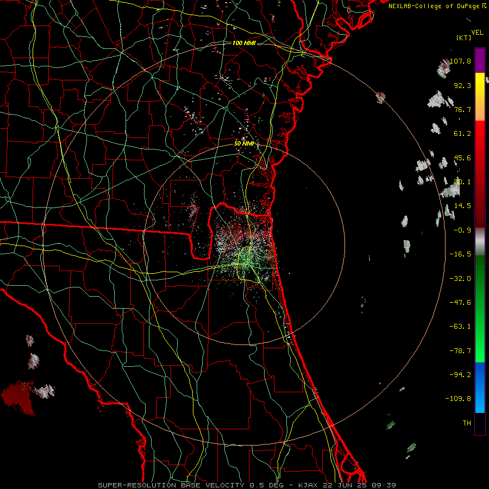The width and height of the screenshot is (489, 489).
Task: Select the 61.2 legend value
Action: pos(462,134)
